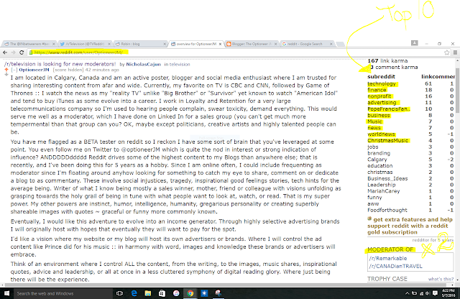
Task: Click the green secure lock icon
Action: (31, 52)
